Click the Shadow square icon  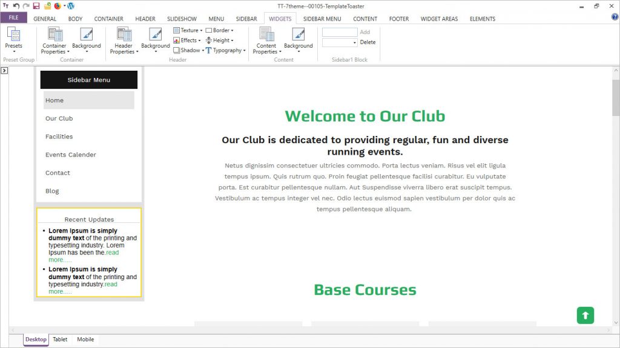[176, 50]
